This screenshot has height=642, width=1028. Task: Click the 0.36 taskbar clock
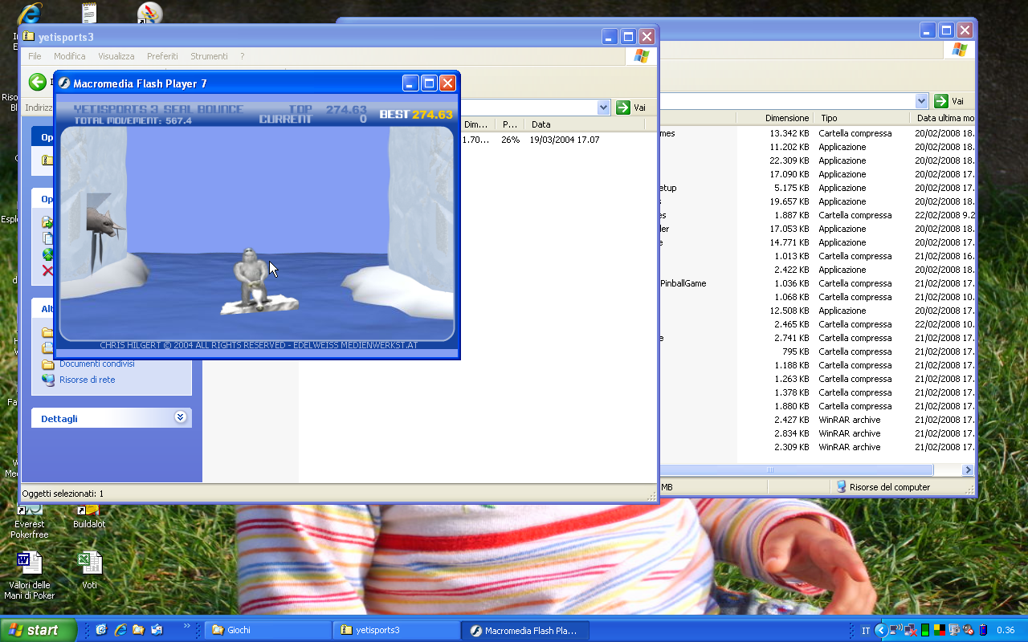pos(1006,631)
